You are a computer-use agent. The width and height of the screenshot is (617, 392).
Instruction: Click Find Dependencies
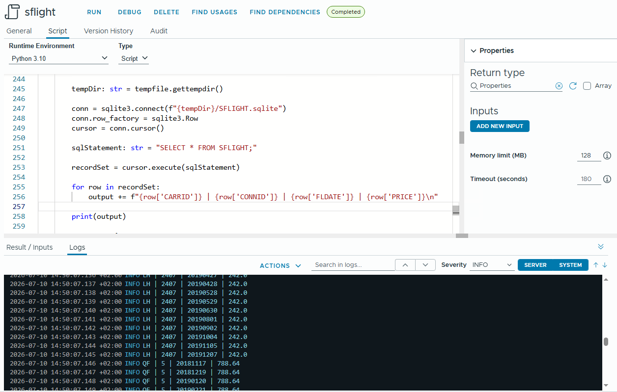(285, 12)
